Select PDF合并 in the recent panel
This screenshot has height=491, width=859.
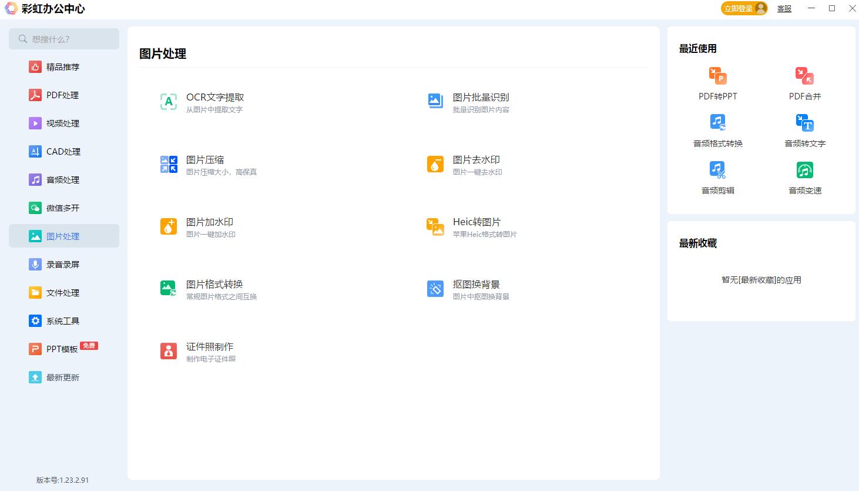(804, 82)
